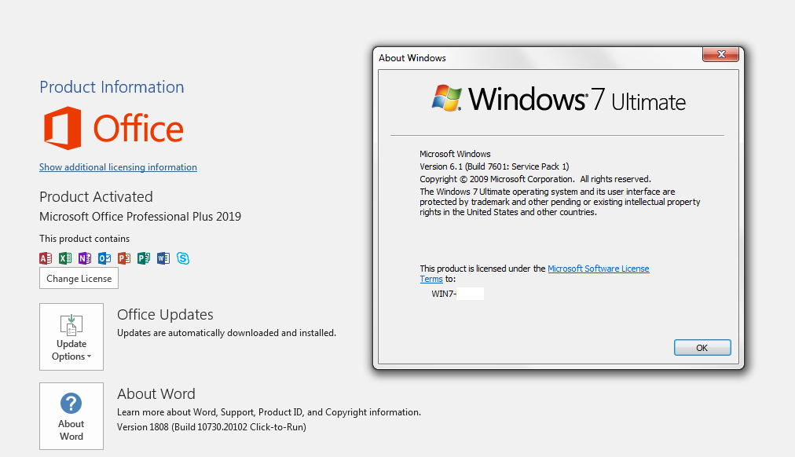Click the OneNote app icon

(85, 258)
